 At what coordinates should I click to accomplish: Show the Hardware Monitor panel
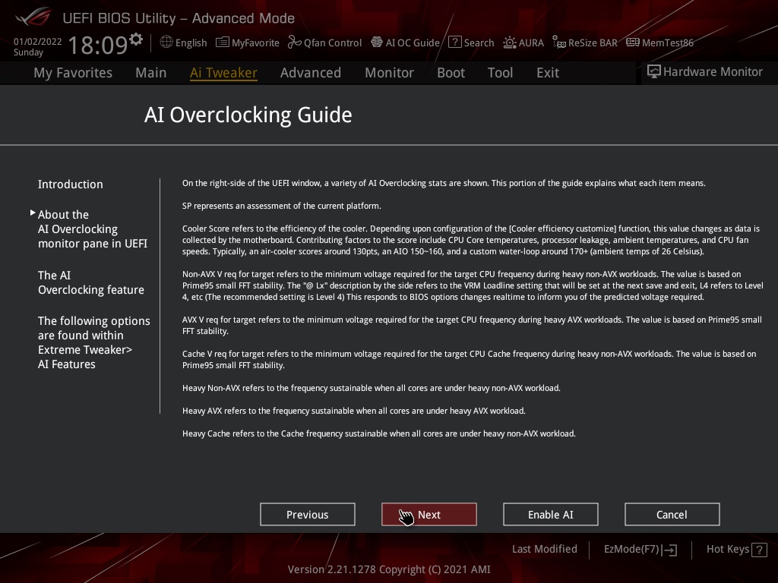click(704, 72)
